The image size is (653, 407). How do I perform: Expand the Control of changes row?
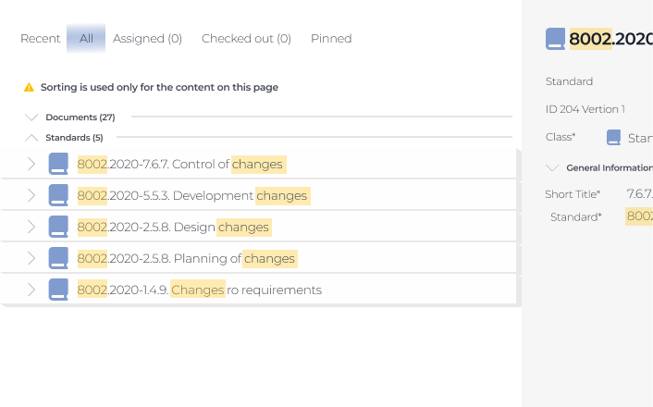(x=31, y=164)
